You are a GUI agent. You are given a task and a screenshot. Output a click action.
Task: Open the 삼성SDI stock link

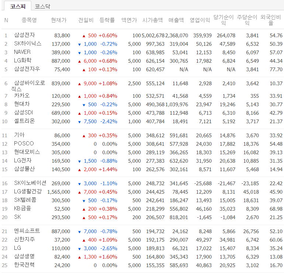24,113
